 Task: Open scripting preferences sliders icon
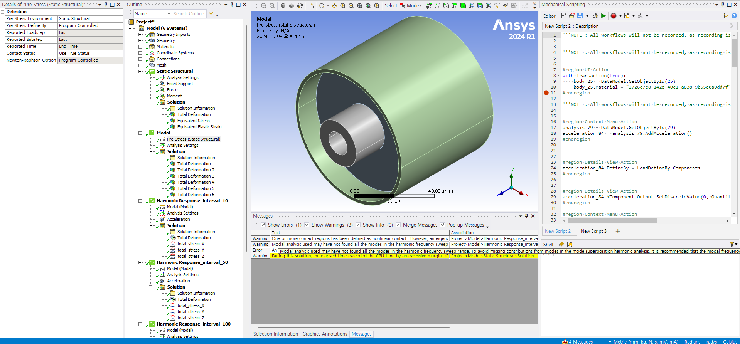(x=726, y=16)
